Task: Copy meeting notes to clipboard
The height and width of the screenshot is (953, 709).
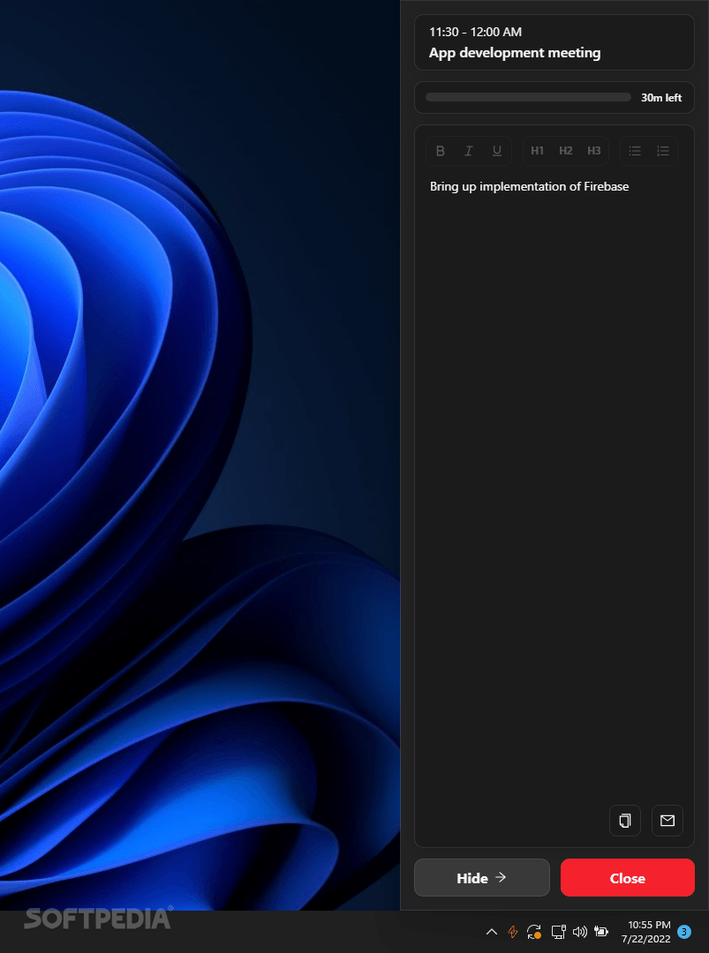Action: [x=625, y=821]
